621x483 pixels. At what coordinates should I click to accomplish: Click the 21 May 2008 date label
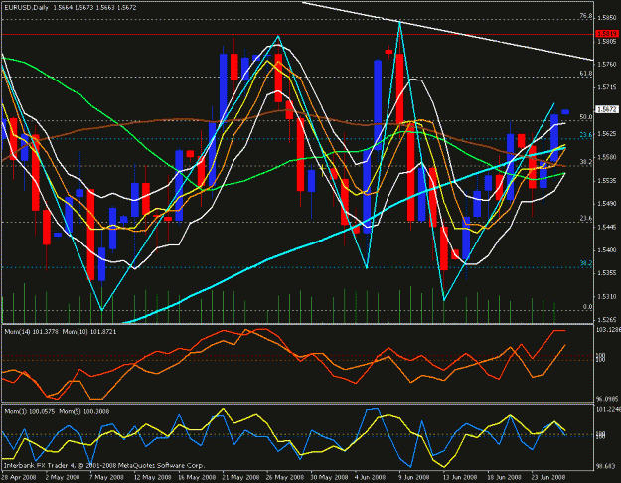coord(240,477)
